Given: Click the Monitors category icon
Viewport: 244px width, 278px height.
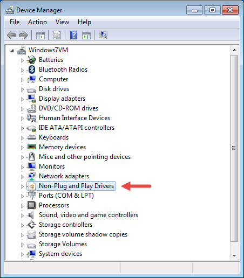Looking at the screenshot, I should tap(32, 166).
